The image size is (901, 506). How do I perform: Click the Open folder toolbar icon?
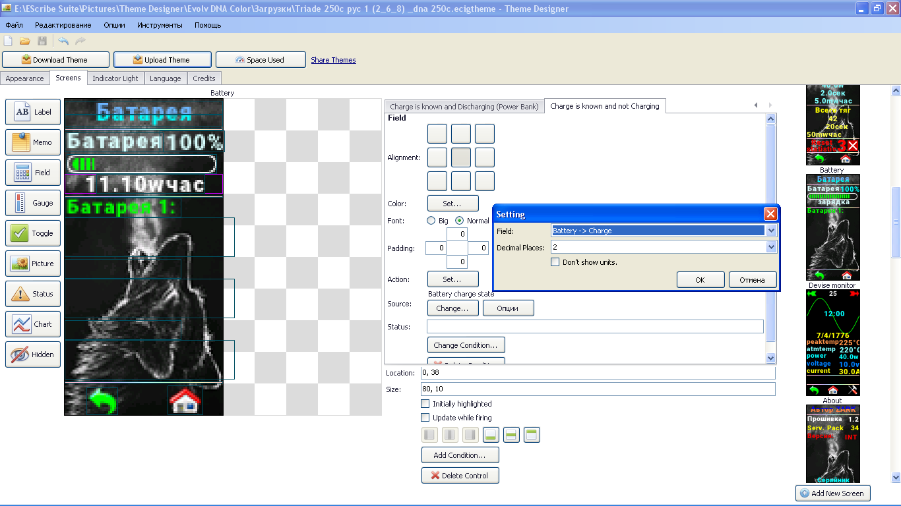click(25, 41)
